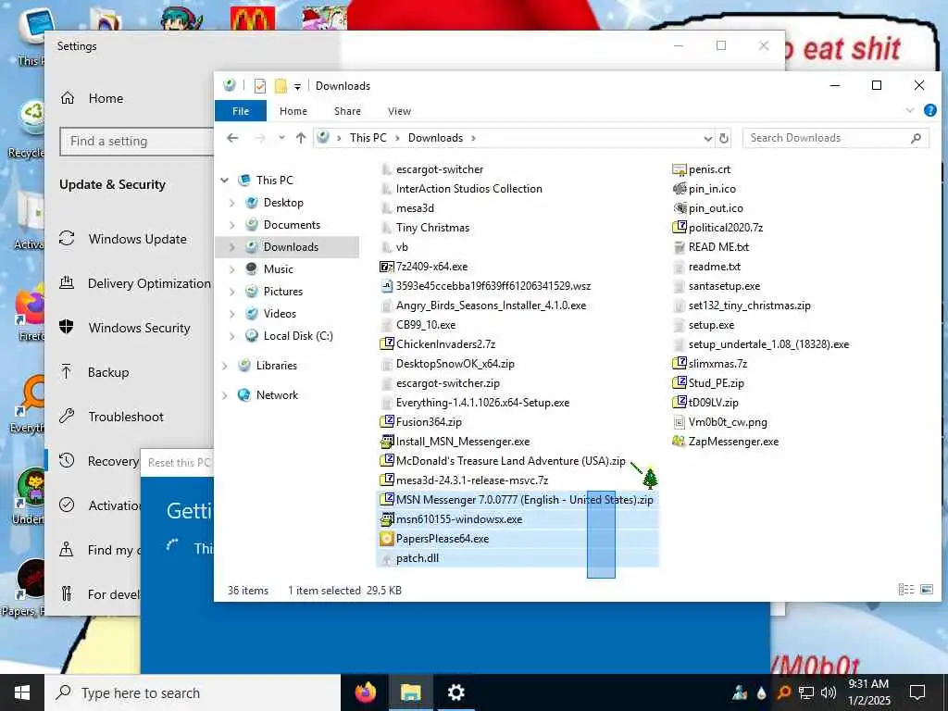The width and height of the screenshot is (948, 711).
Task: Click the Search Downloads field
Action: click(836, 139)
